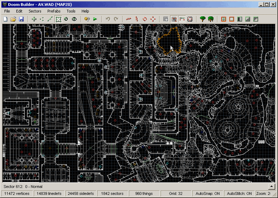Insert previous prefab with the double tree icon

(211, 19)
